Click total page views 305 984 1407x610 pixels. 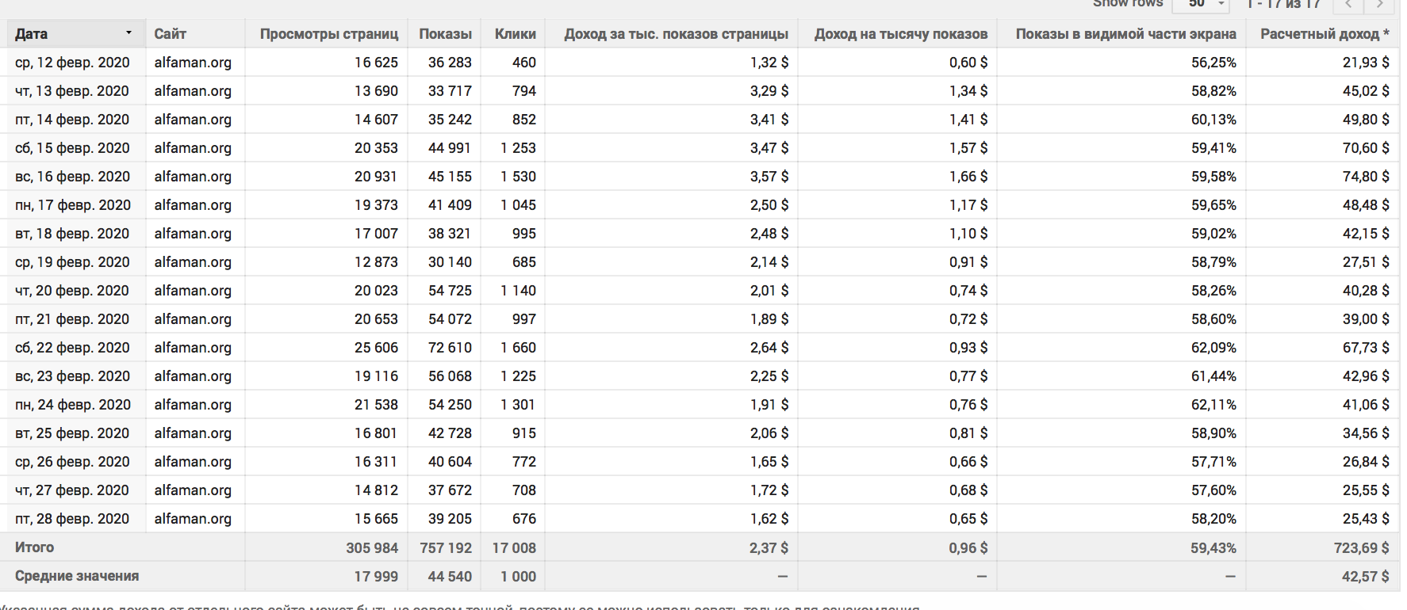coord(372,548)
